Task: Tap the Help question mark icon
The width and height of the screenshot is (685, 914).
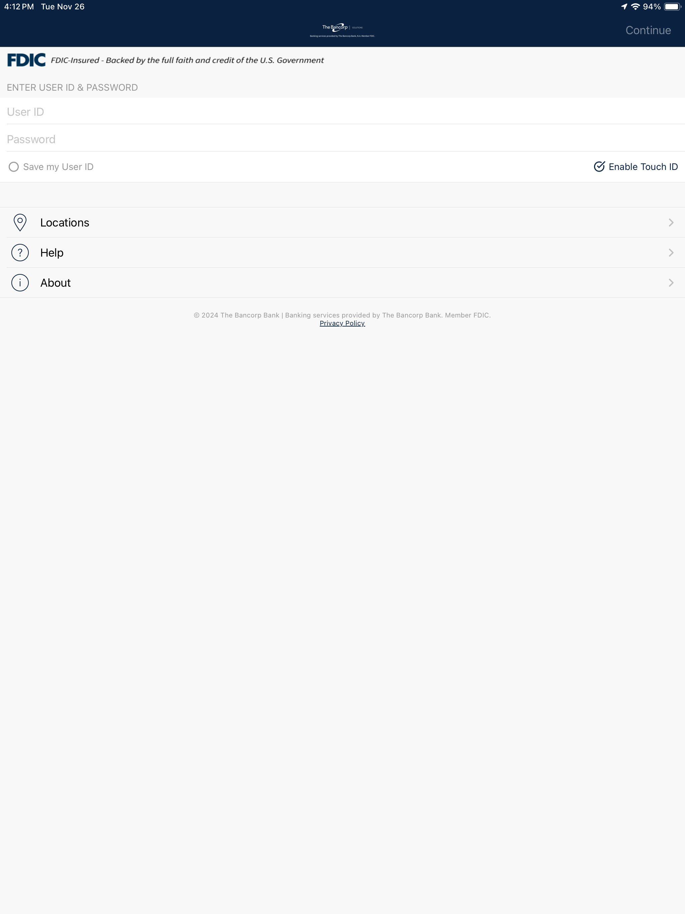Action: pos(20,253)
